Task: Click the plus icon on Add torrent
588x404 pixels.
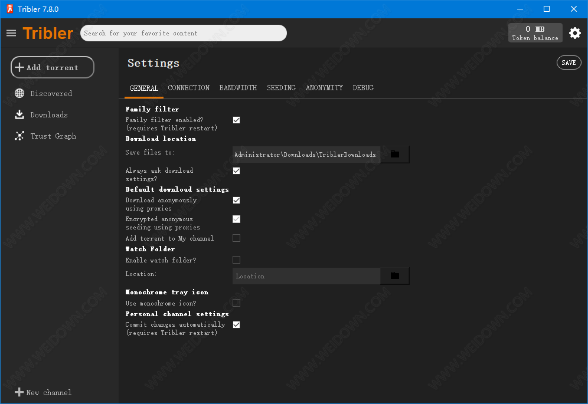Action: tap(19, 67)
